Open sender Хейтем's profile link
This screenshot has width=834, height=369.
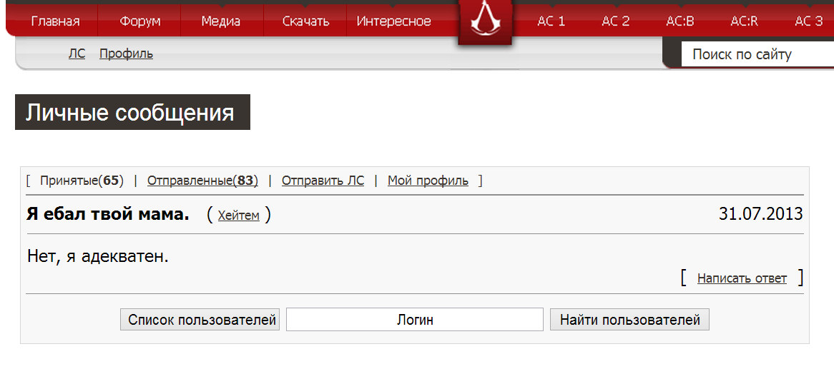[x=239, y=216]
